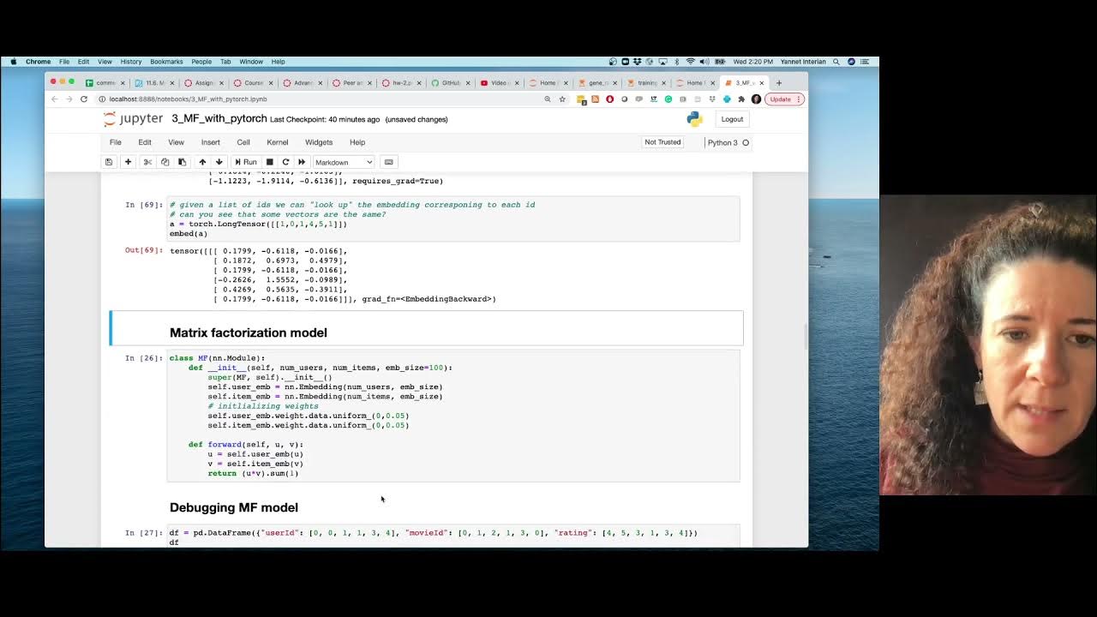This screenshot has height=617, width=1097.
Task: Click the Jupyter logo
Action: (x=133, y=119)
